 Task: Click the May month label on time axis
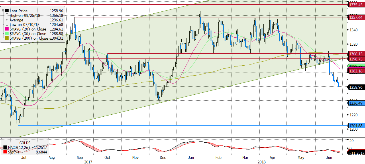pos(301,157)
